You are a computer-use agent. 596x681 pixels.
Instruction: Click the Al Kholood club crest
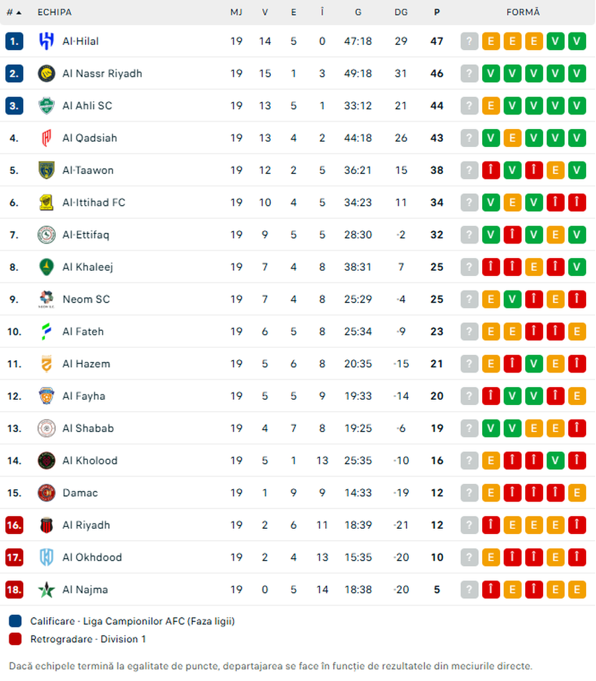point(46,461)
